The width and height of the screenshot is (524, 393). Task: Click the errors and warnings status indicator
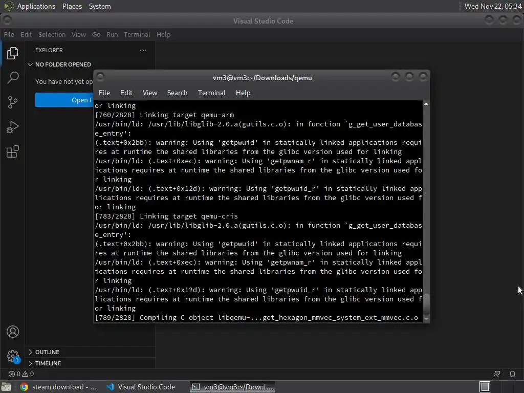point(21,374)
